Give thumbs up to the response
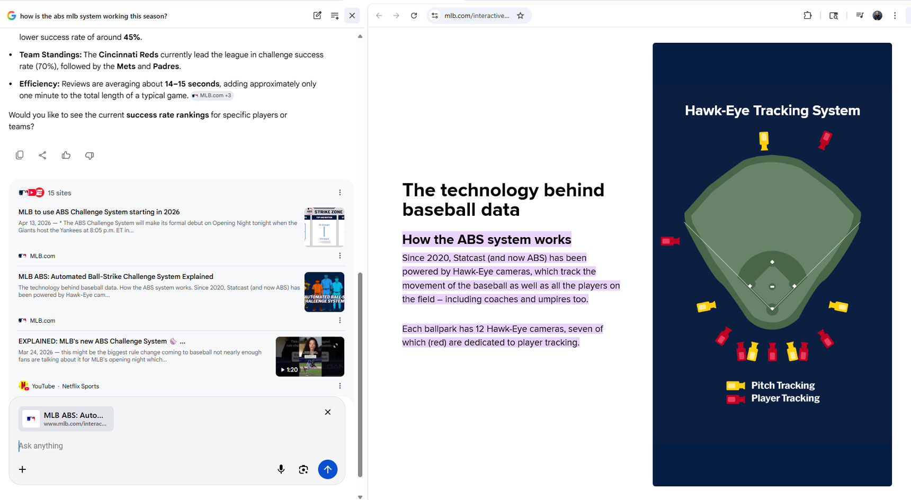This screenshot has height=500, width=911. pos(66,155)
